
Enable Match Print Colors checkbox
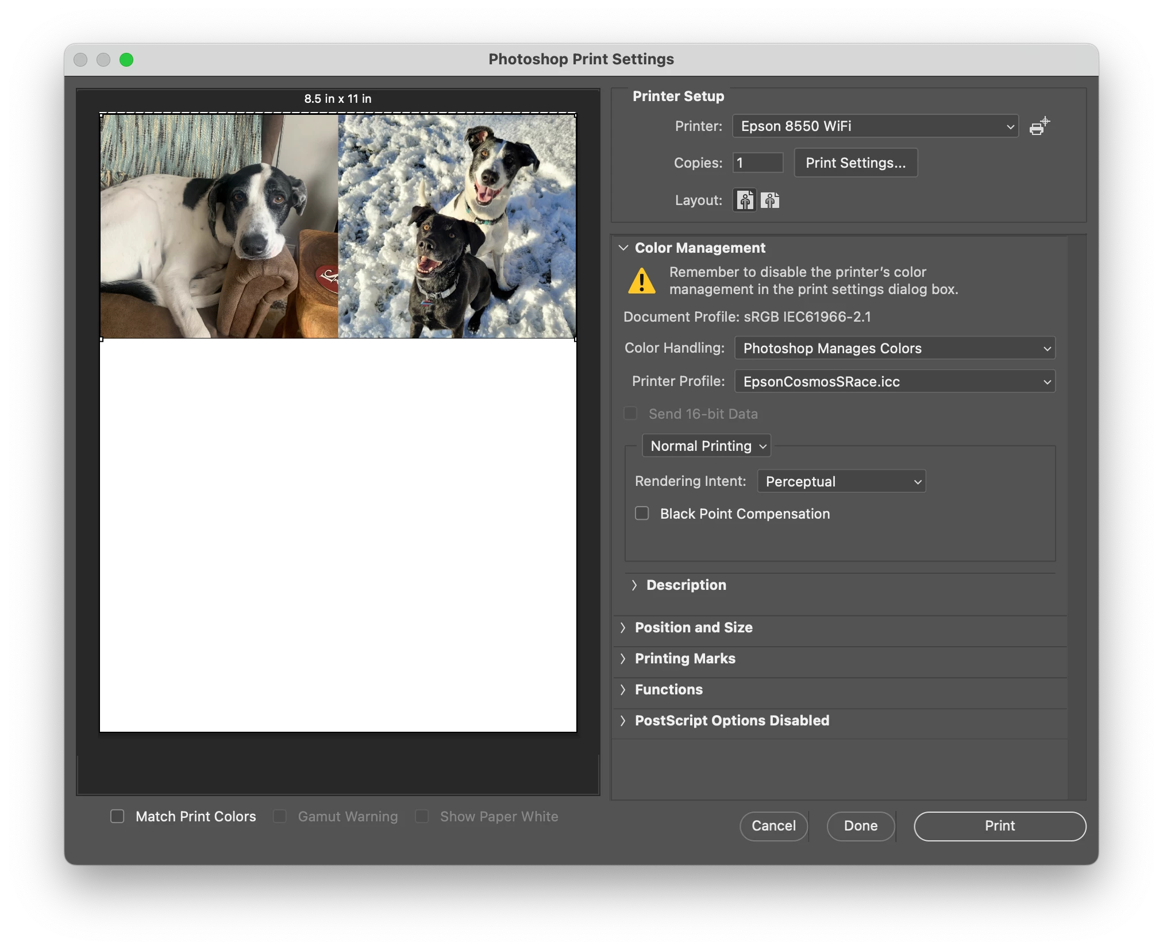pyautogui.click(x=117, y=816)
